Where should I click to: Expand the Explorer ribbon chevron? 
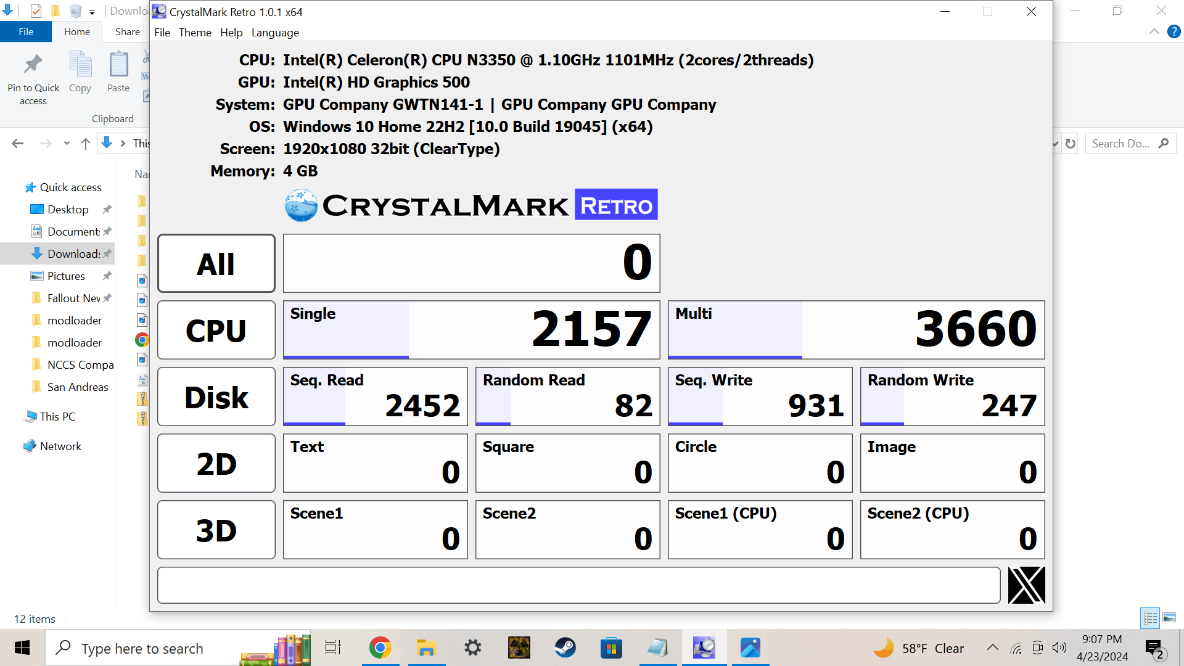pos(1154,32)
